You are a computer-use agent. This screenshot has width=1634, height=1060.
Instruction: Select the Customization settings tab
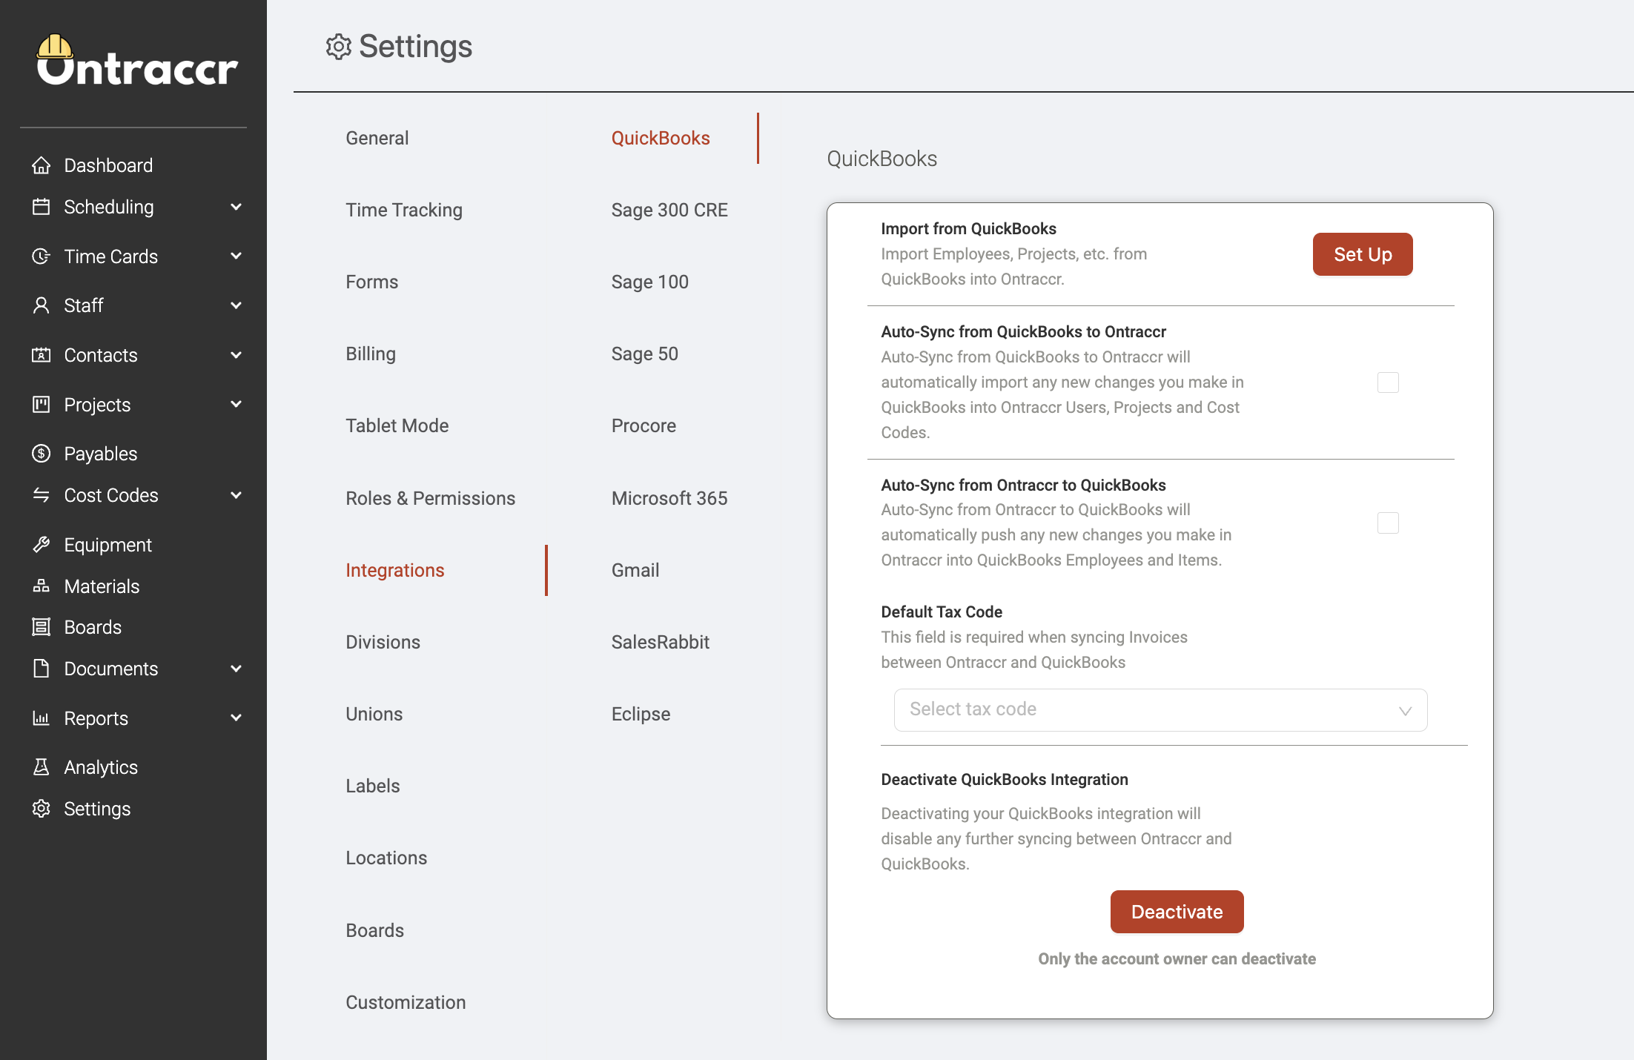click(x=406, y=1002)
